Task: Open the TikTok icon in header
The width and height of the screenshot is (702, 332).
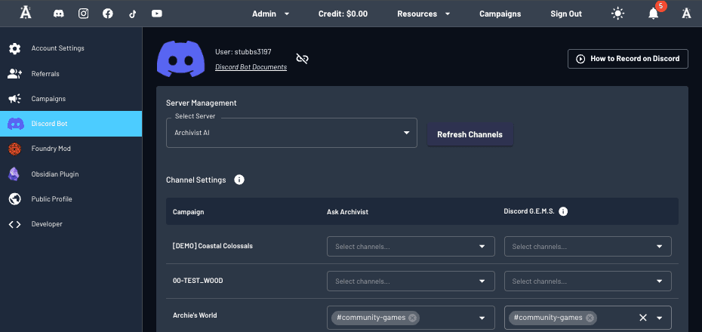Action: point(133,14)
